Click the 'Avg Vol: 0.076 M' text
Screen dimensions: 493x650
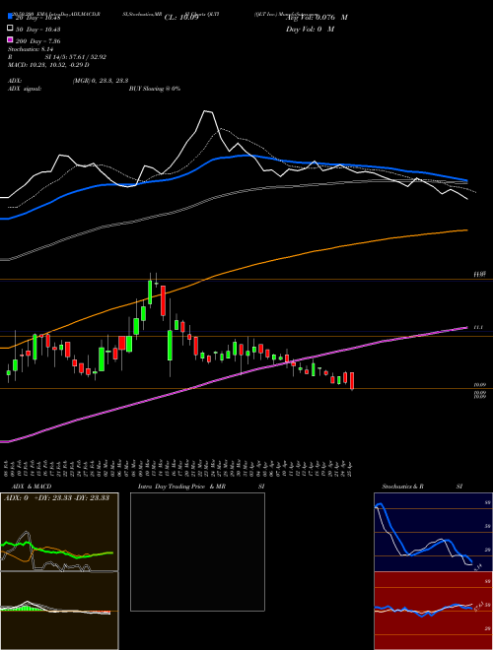[x=317, y=18]
